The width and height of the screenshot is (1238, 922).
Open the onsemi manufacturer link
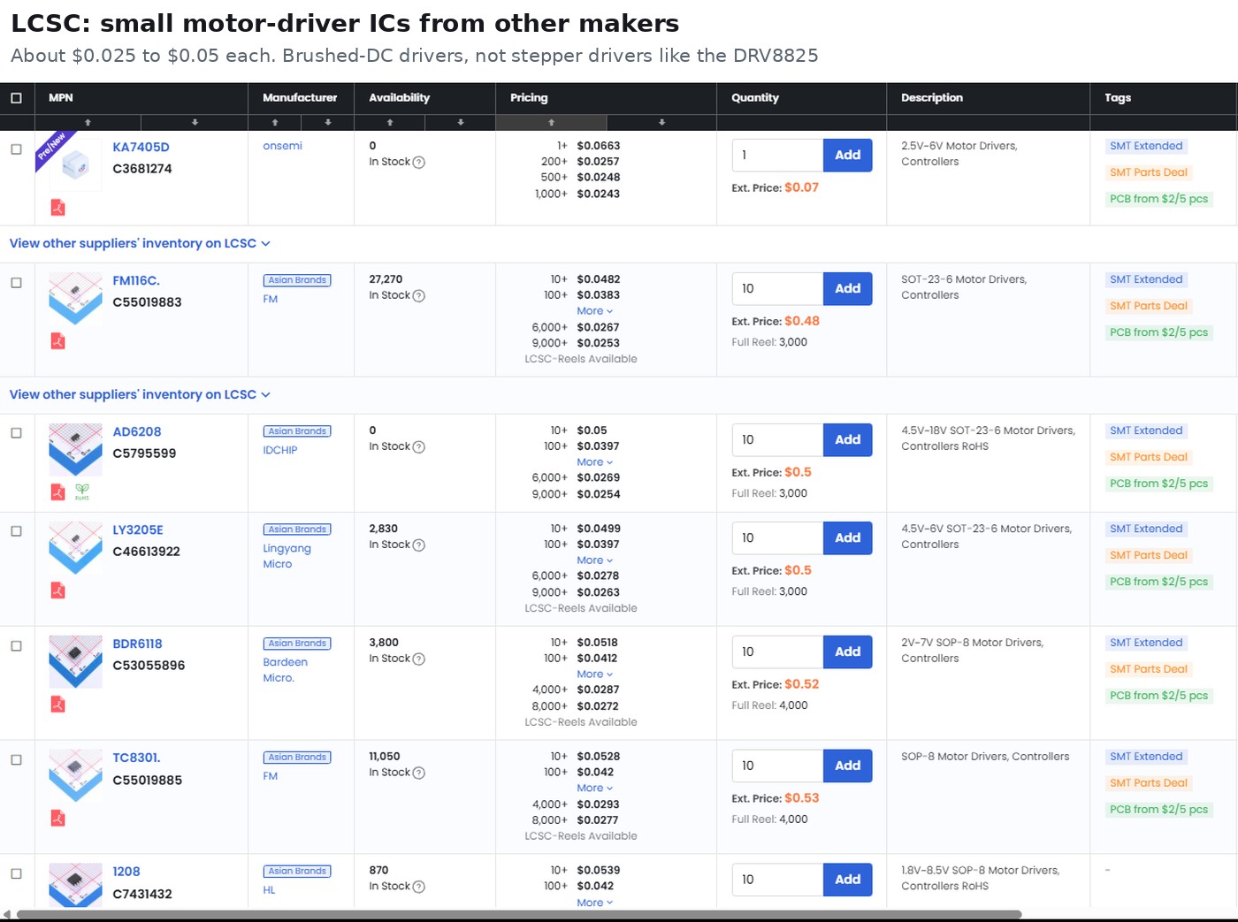coord(282,146)
